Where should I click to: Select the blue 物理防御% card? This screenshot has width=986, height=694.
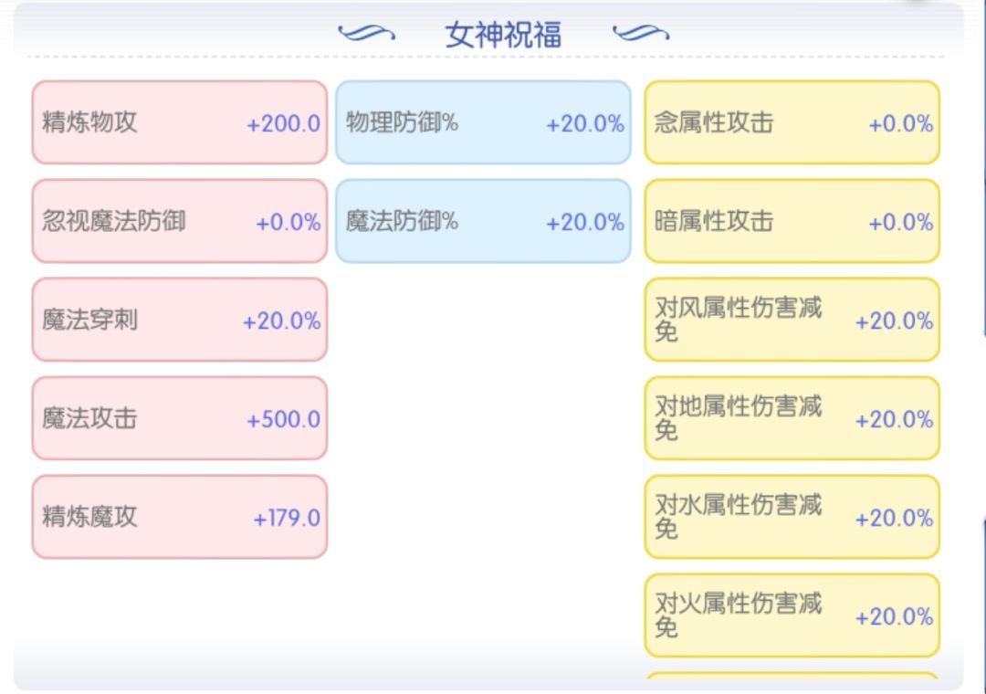point(483,122)
